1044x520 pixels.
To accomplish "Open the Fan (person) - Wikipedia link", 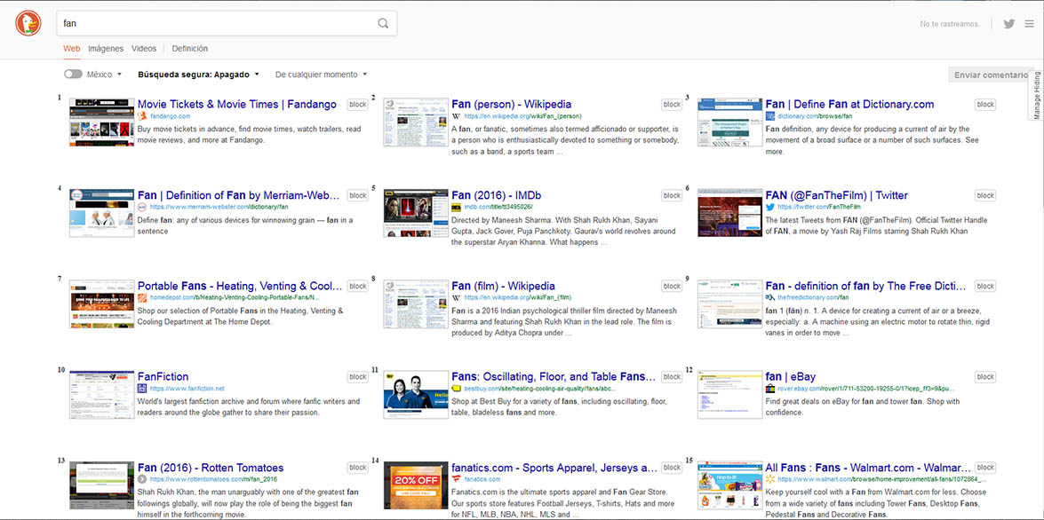I will coord(512,105).
